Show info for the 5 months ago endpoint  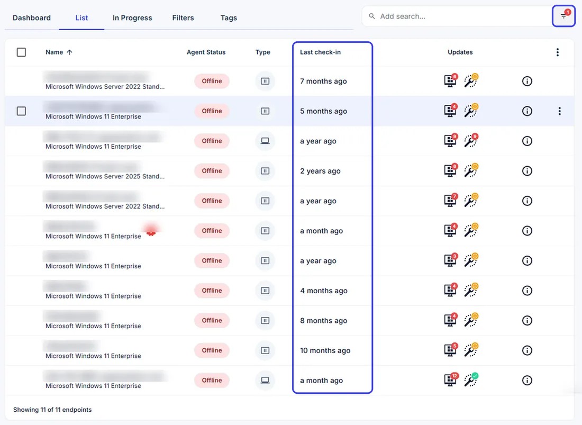tap(527, 111)
